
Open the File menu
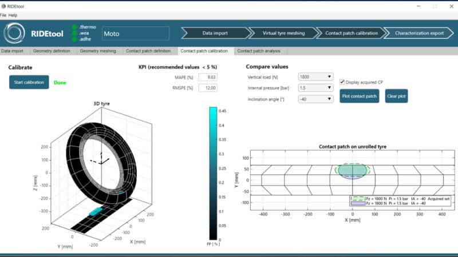(x=3, y=15)
